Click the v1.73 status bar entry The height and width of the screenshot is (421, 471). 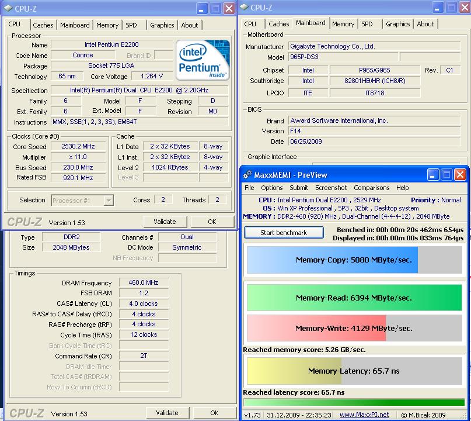point(252,415)
